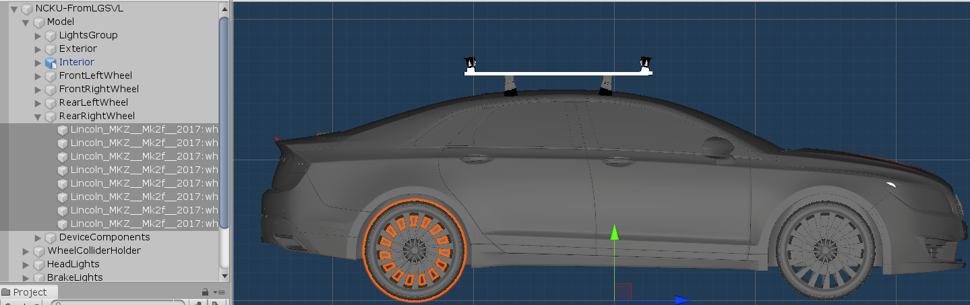The image size is (970, 305).
Task: Select the FrontRightWheel label
Action: 99,89
